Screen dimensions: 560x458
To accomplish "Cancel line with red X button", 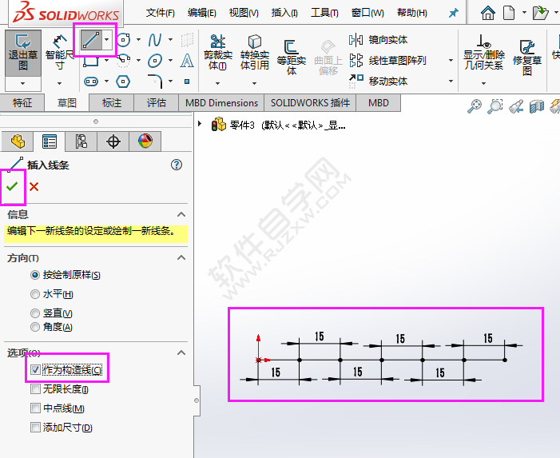I will 34,186.
